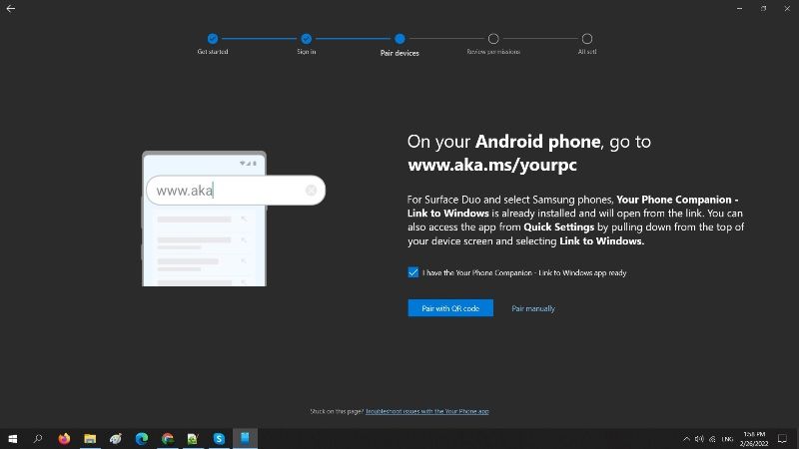Select the Review permissions step circle
This screenshot has height=449, width=799.
[x=493, y=39]
